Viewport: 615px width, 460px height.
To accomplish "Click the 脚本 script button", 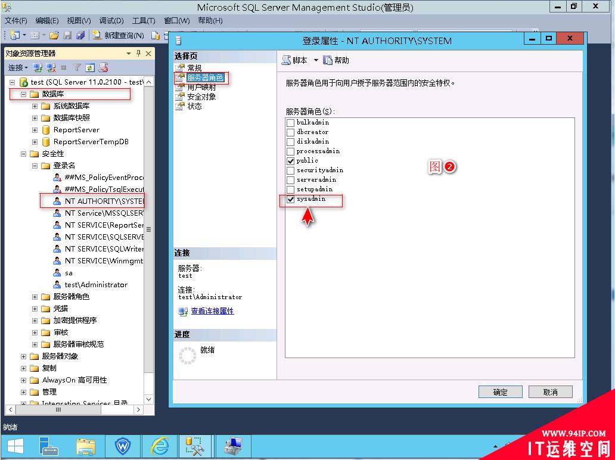I will (294, 60).
